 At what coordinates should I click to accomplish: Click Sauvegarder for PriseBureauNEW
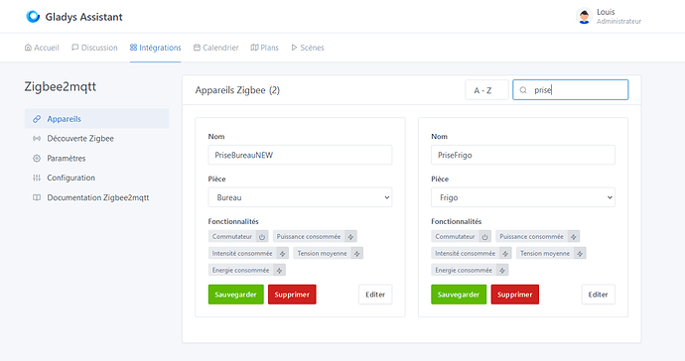236,295
